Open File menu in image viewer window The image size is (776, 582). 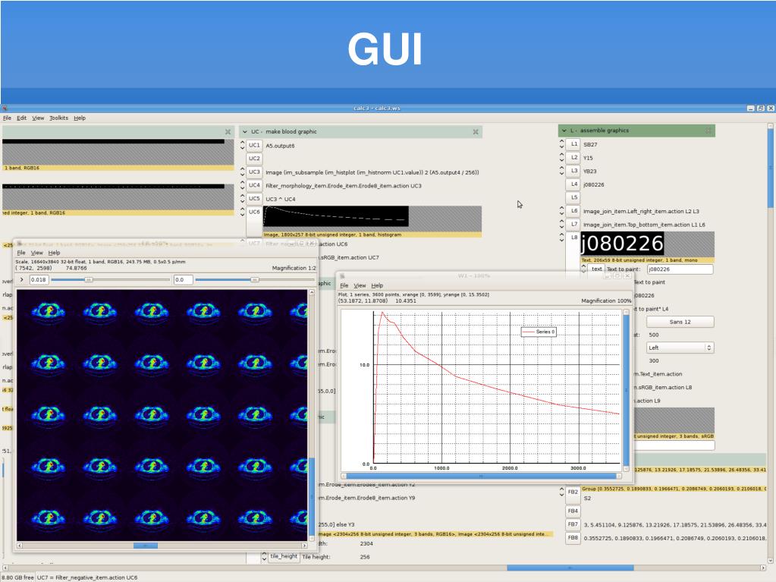point(21,253)
